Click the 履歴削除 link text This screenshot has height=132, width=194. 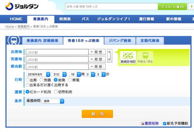[x=152, y=123]
